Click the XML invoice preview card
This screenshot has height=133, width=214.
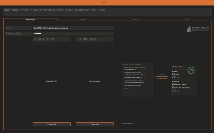point(137,80)
